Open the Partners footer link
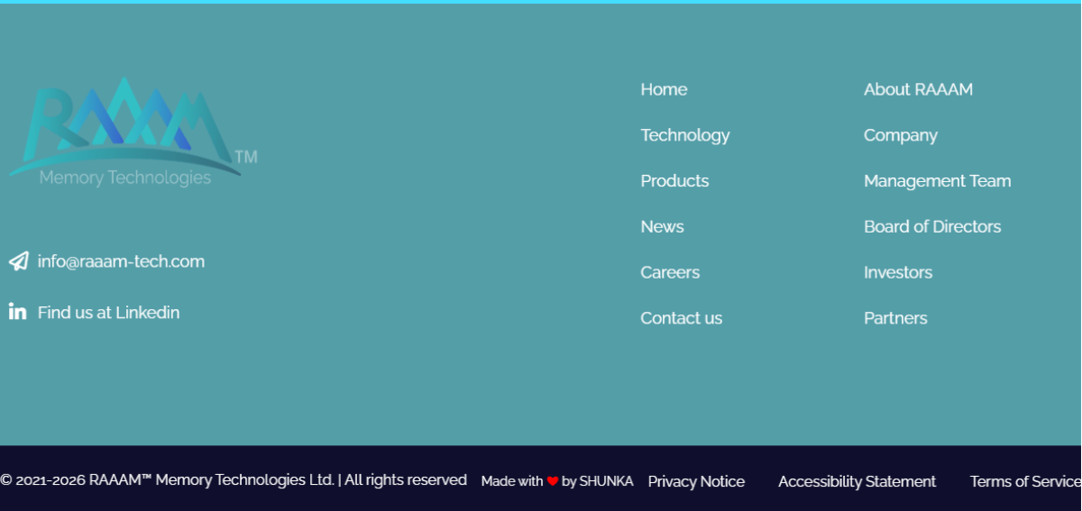Viewport: 1082px width, 511px height. (895, 318)
